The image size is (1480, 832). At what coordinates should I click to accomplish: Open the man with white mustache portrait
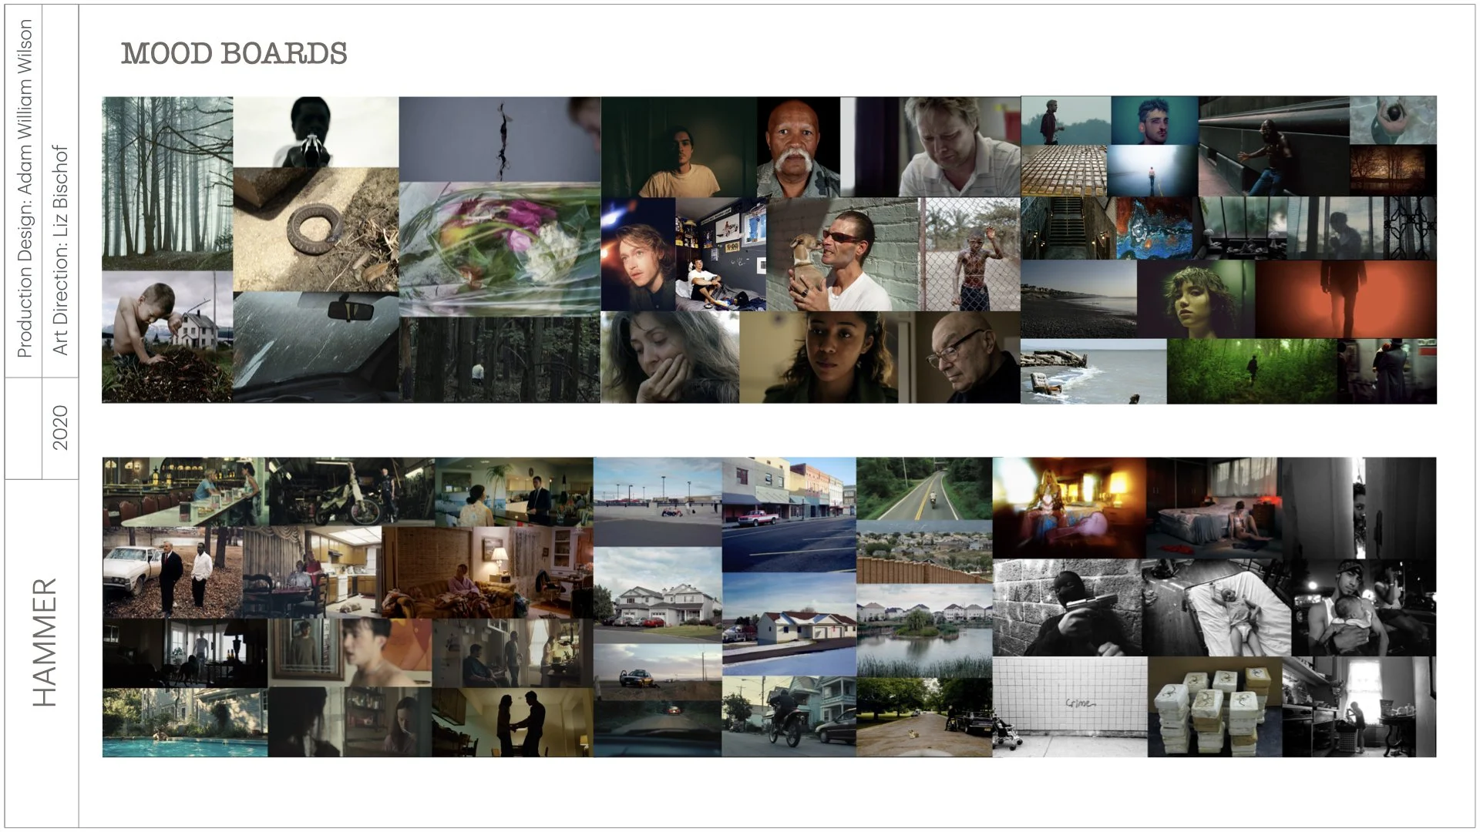[x=798, y=146]
